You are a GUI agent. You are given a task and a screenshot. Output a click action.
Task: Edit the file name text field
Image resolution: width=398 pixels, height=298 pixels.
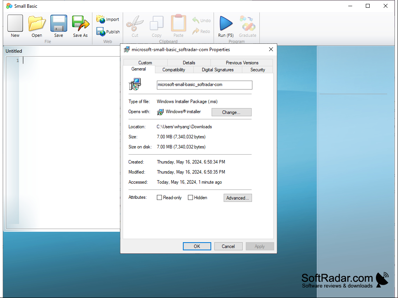coord(205,85)
